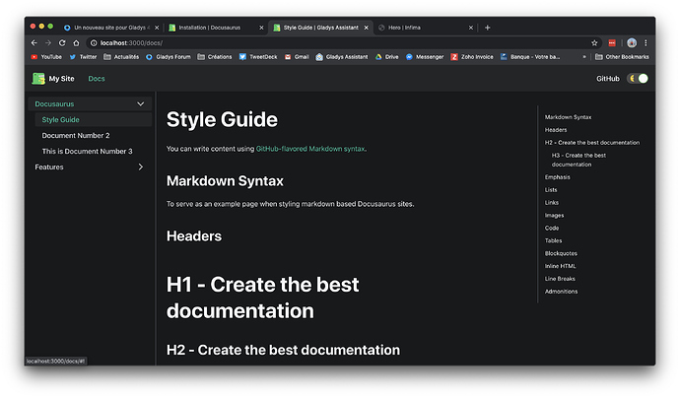Jump to Emphasis in table of contents
Viewport: 680px width, 398px height.
[557, 177]
